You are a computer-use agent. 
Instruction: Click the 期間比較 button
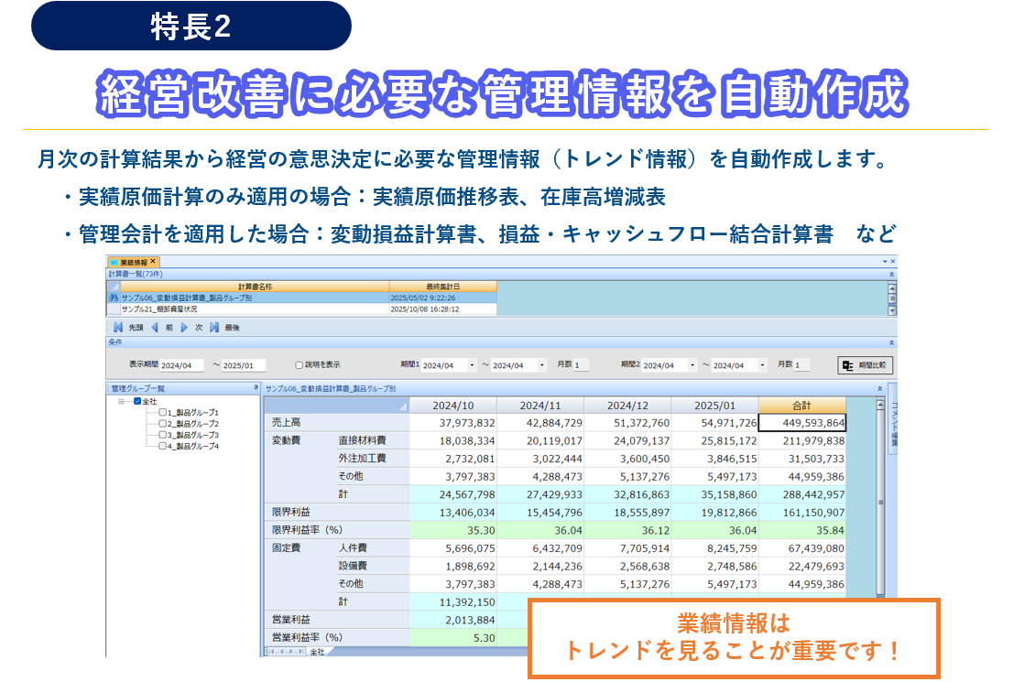coord(866,365)
